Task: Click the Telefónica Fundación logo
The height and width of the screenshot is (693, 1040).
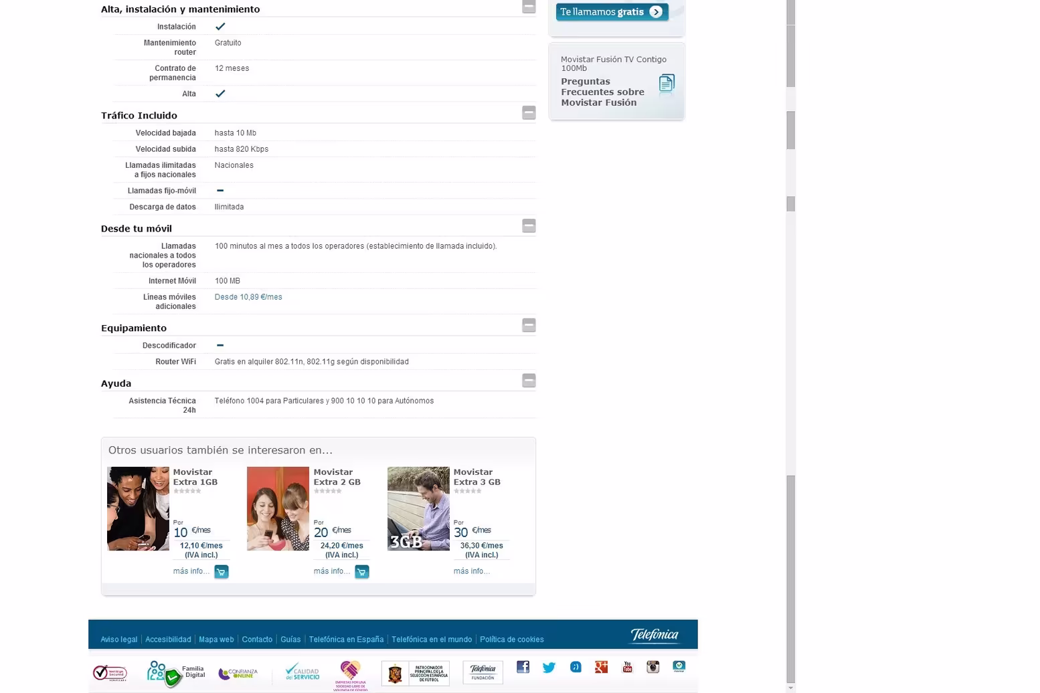Action: tap(483, 672)
